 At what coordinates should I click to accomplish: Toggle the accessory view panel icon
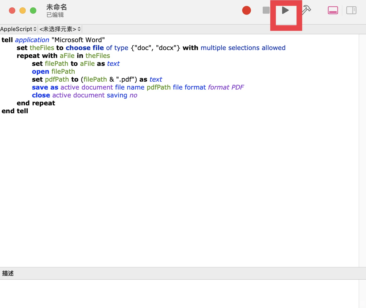pos(333,10)
